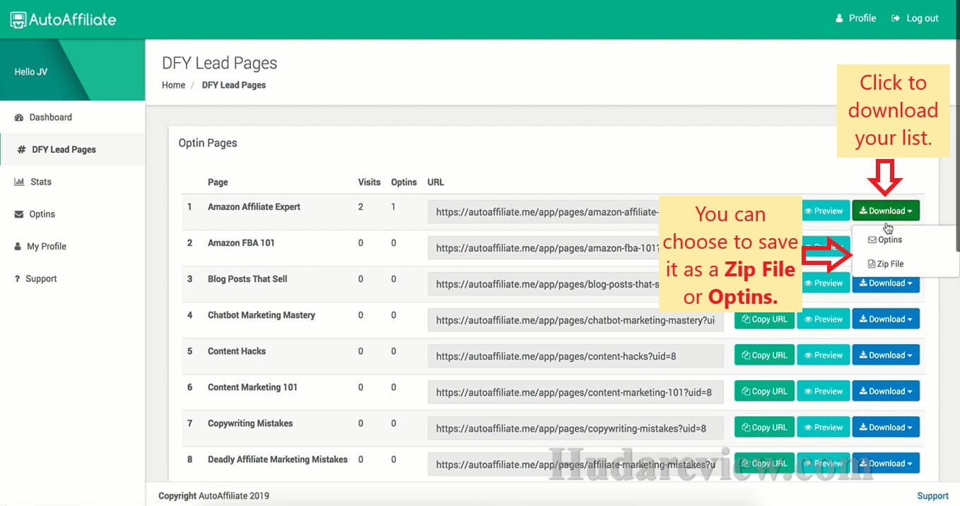Expand the Download dropdown for Amazon Affiliate Expert
960x506 pixels.
[885, 211]
